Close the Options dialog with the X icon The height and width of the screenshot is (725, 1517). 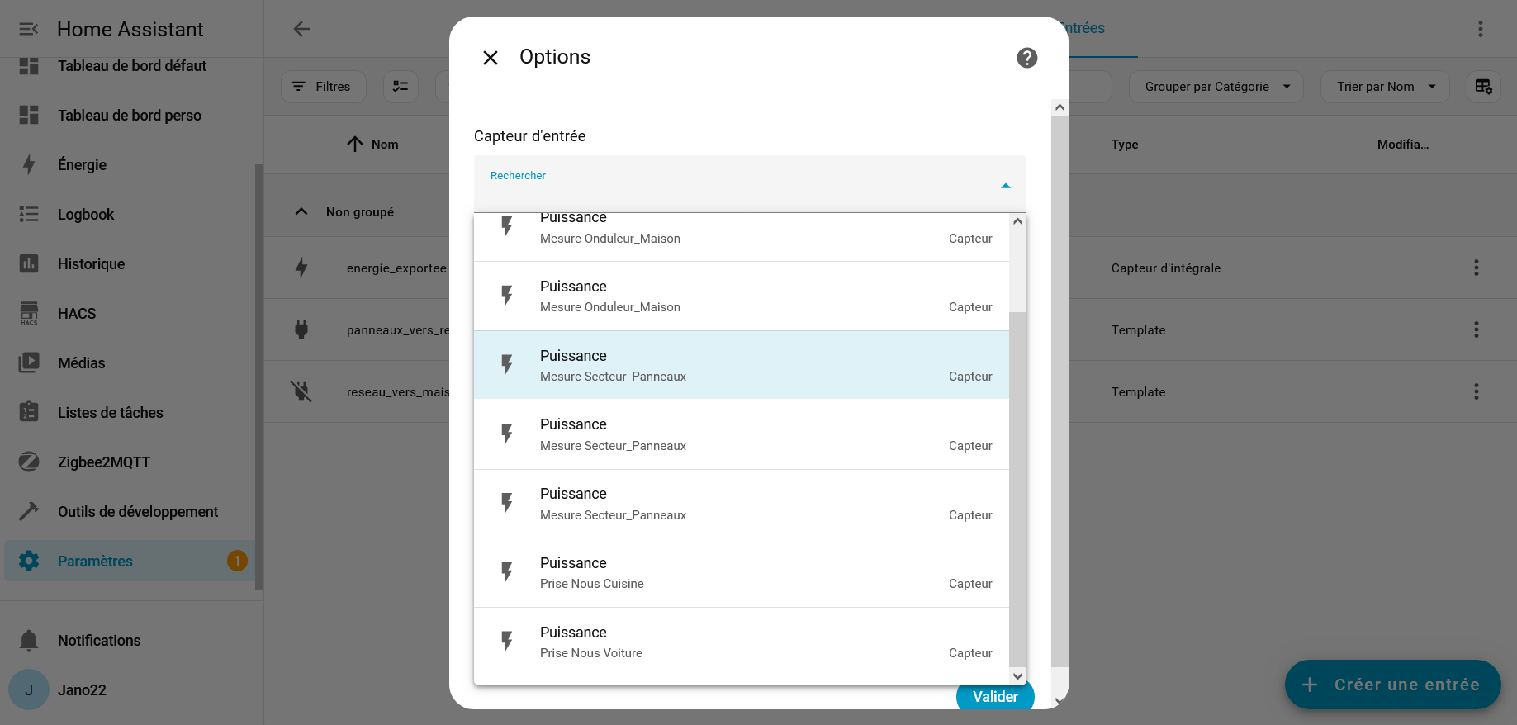tap(491, 58)
